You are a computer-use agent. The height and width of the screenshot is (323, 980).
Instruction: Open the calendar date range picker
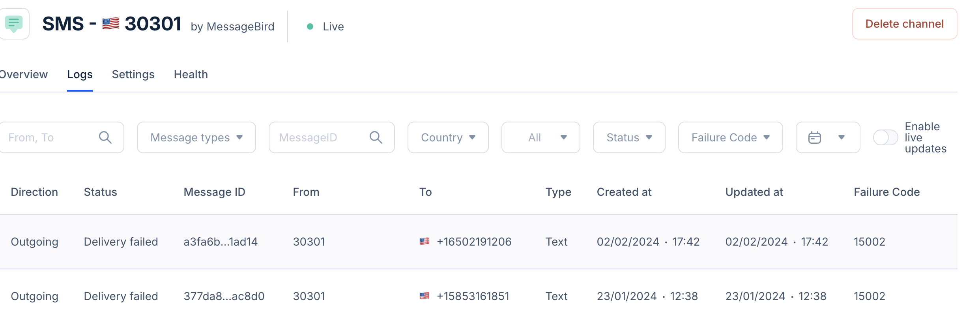[827, 137]
